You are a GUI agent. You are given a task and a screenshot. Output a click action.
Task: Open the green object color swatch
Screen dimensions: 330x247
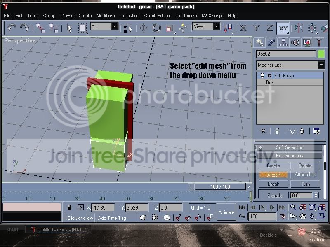click(x=321, y=54)
